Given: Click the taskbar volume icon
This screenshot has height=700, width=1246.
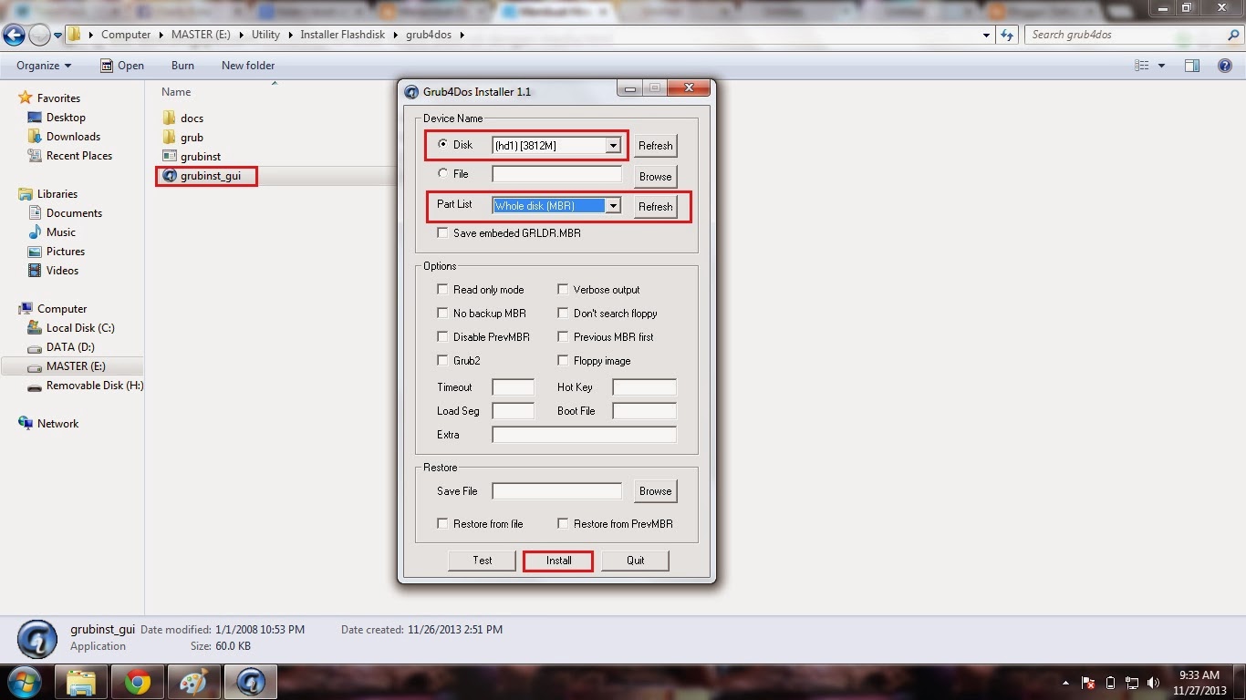Looking at the screenshot, I should (x=1153, y=682).
